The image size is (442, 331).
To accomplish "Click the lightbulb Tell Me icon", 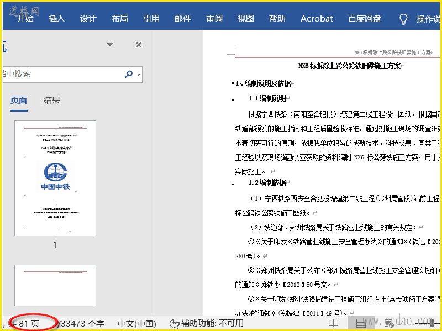I will 403,19.
